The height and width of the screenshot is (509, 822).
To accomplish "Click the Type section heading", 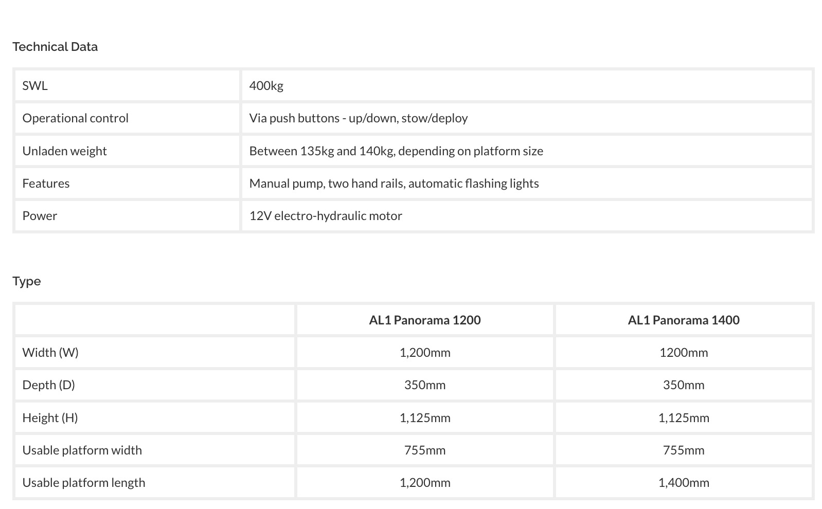I will point(27,281).
